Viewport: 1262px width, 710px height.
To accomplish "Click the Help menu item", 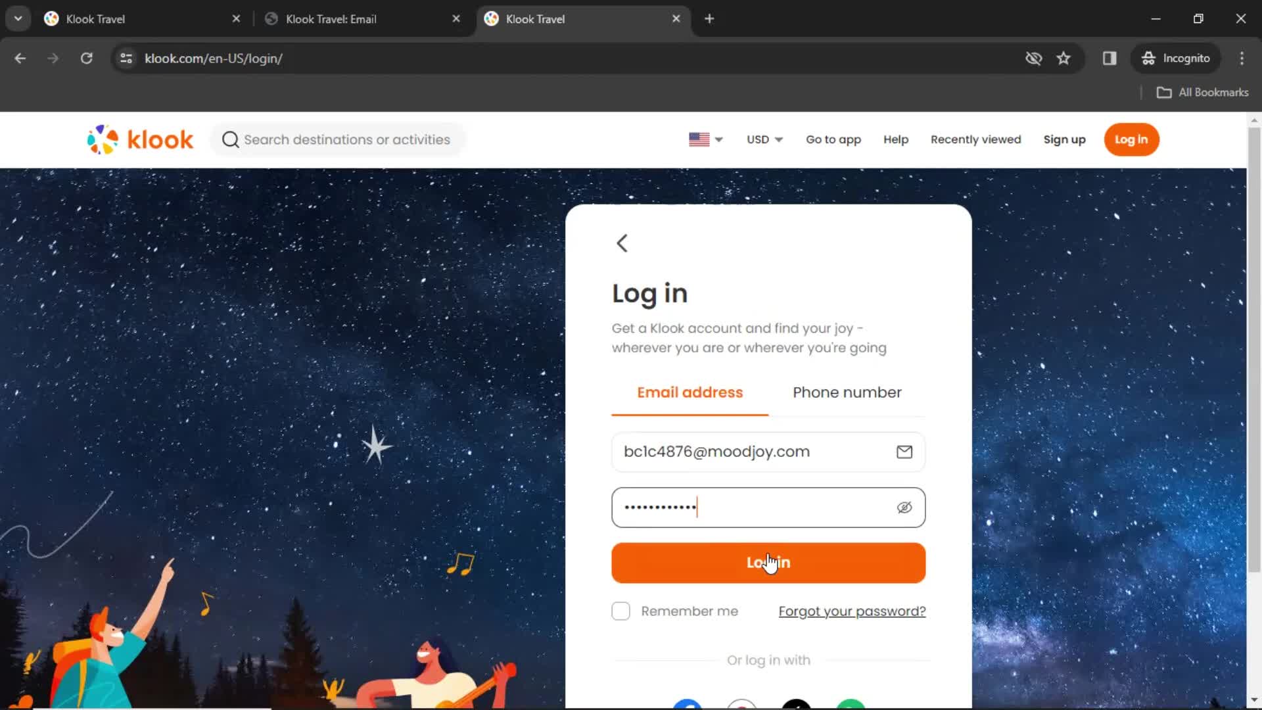I will (x=897, y=139).
